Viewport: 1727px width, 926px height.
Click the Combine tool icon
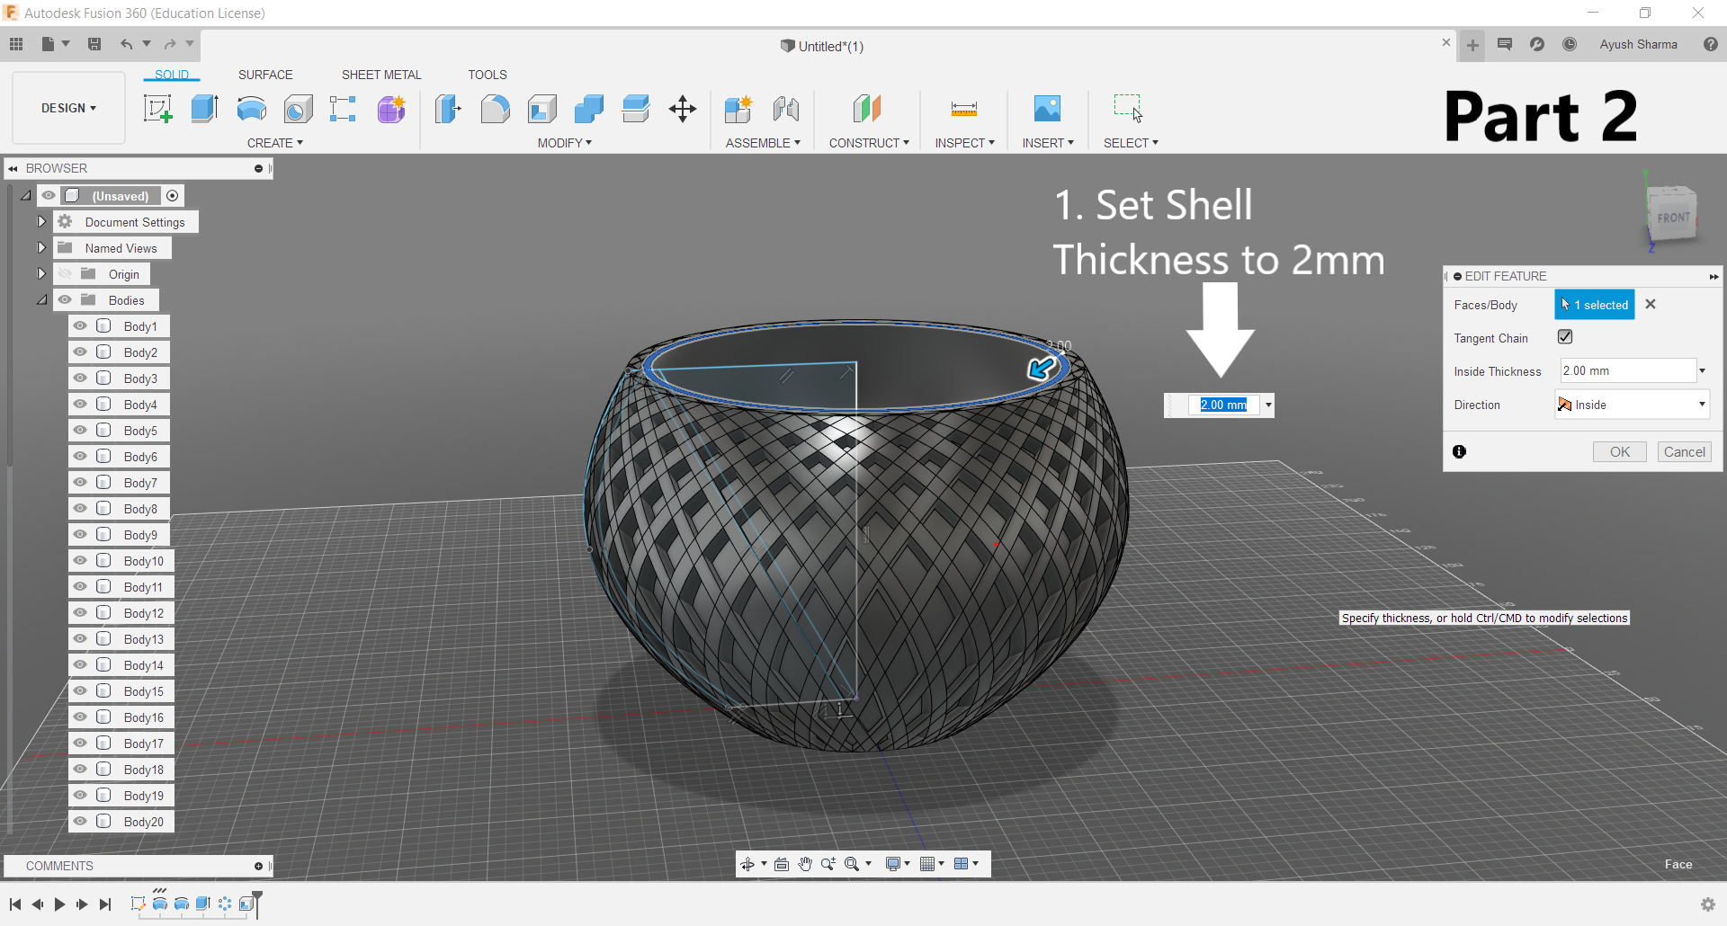[589, 109]
